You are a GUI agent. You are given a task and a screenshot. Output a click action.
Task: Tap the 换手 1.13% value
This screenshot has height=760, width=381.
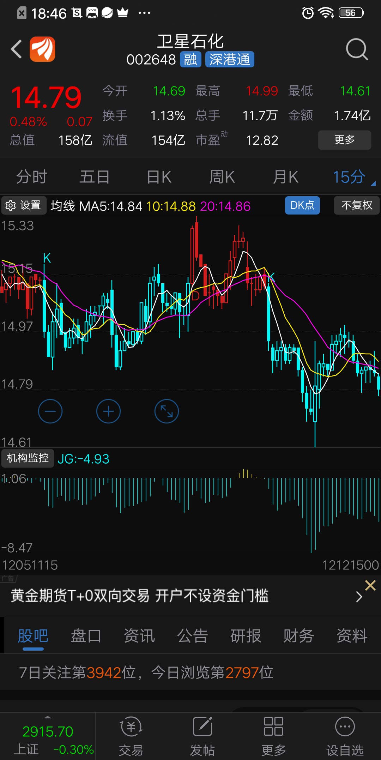click(x=168, y=116)
